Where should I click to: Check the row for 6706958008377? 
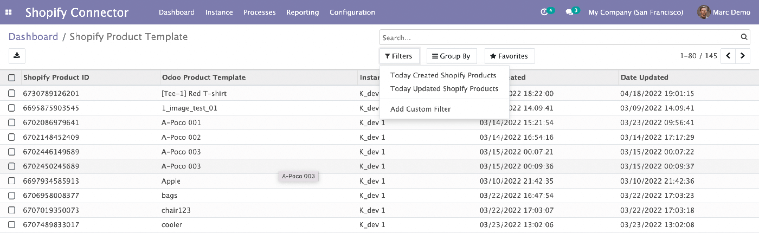tap(12, 196)
